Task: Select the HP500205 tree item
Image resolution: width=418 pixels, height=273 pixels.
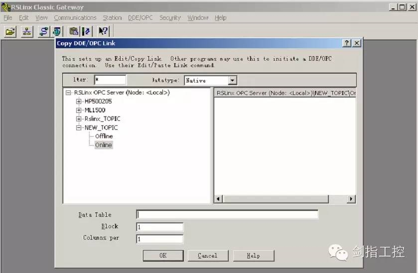Action: pyautogui.click(x=98, y=101)
